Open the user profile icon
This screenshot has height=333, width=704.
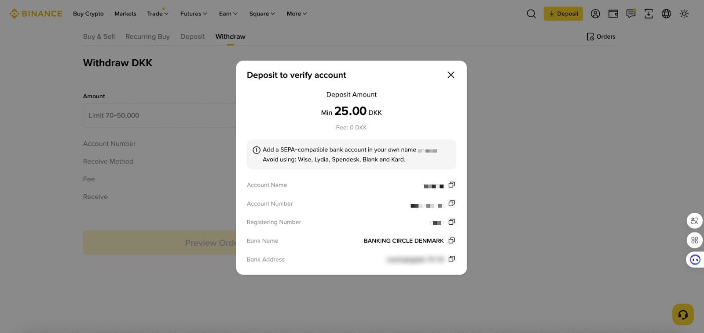coord(595,14)
